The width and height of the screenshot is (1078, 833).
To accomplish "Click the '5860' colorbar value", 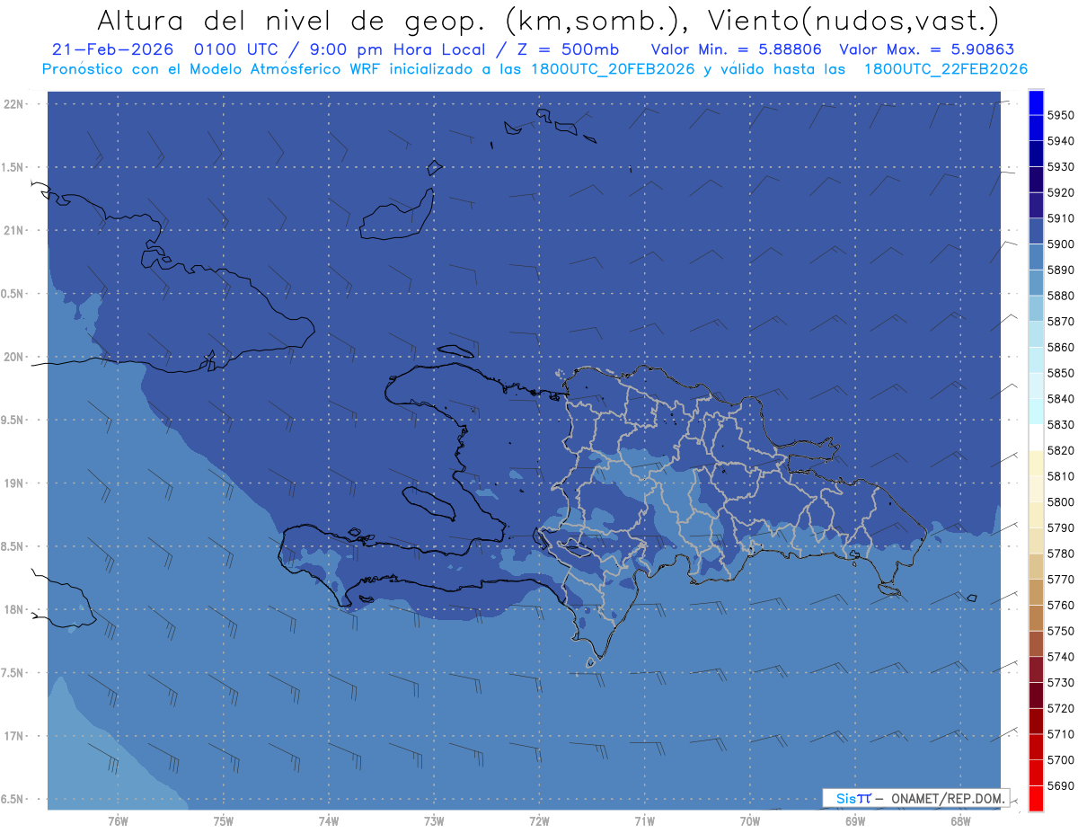I will pyautogui.click(x=1060, y=347).
